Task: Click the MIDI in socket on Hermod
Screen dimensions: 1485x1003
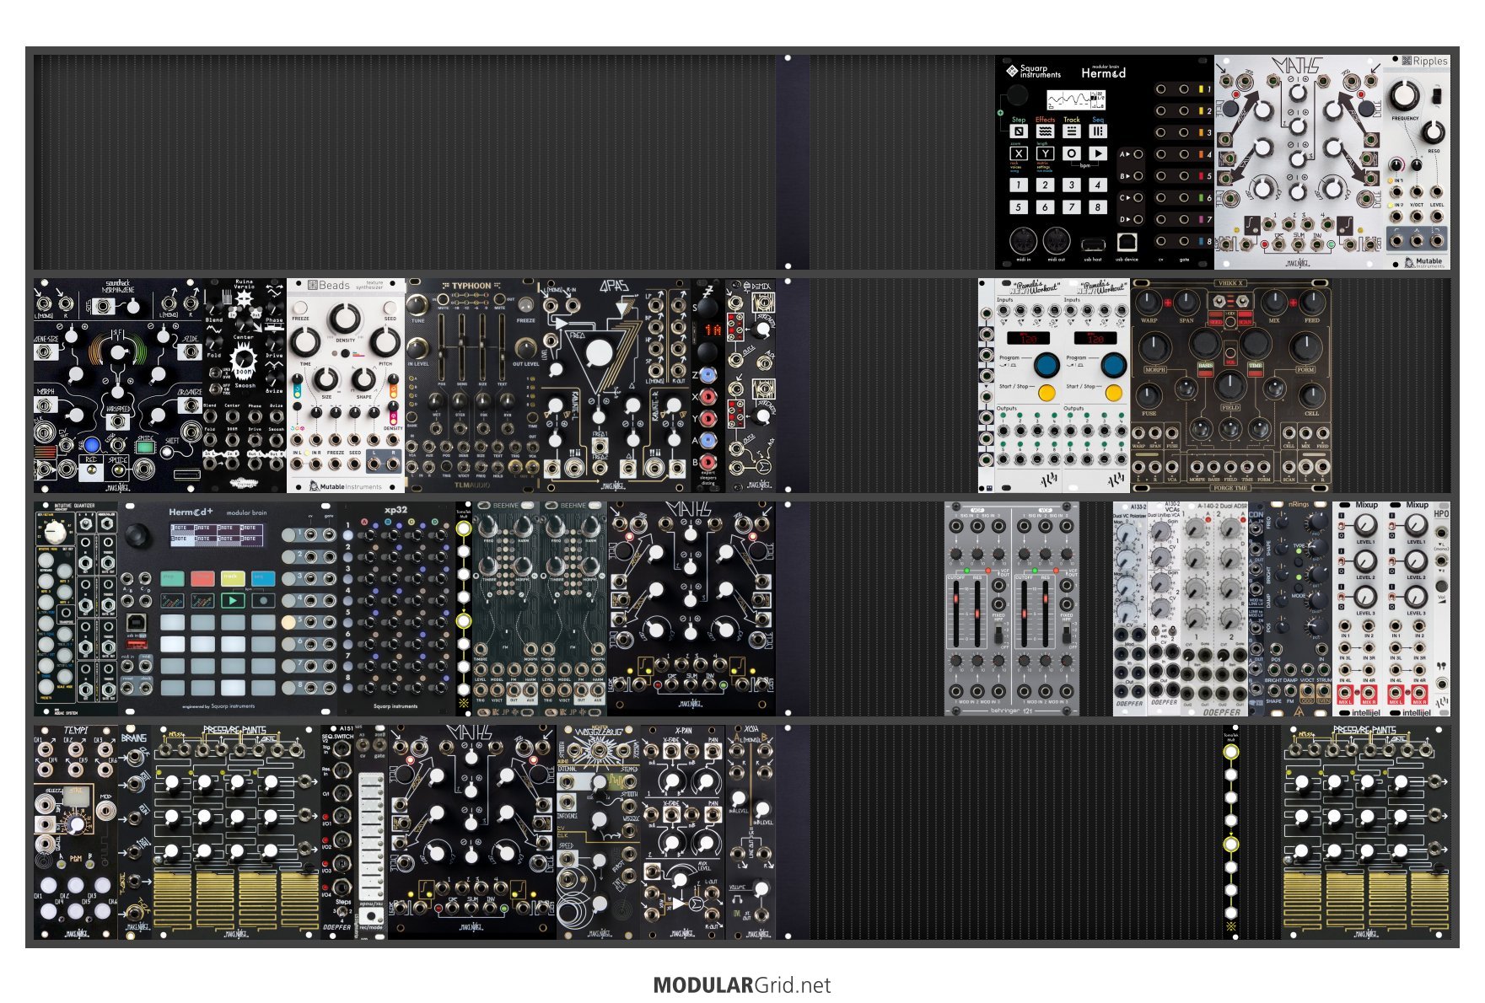Action: [1023, 241]
